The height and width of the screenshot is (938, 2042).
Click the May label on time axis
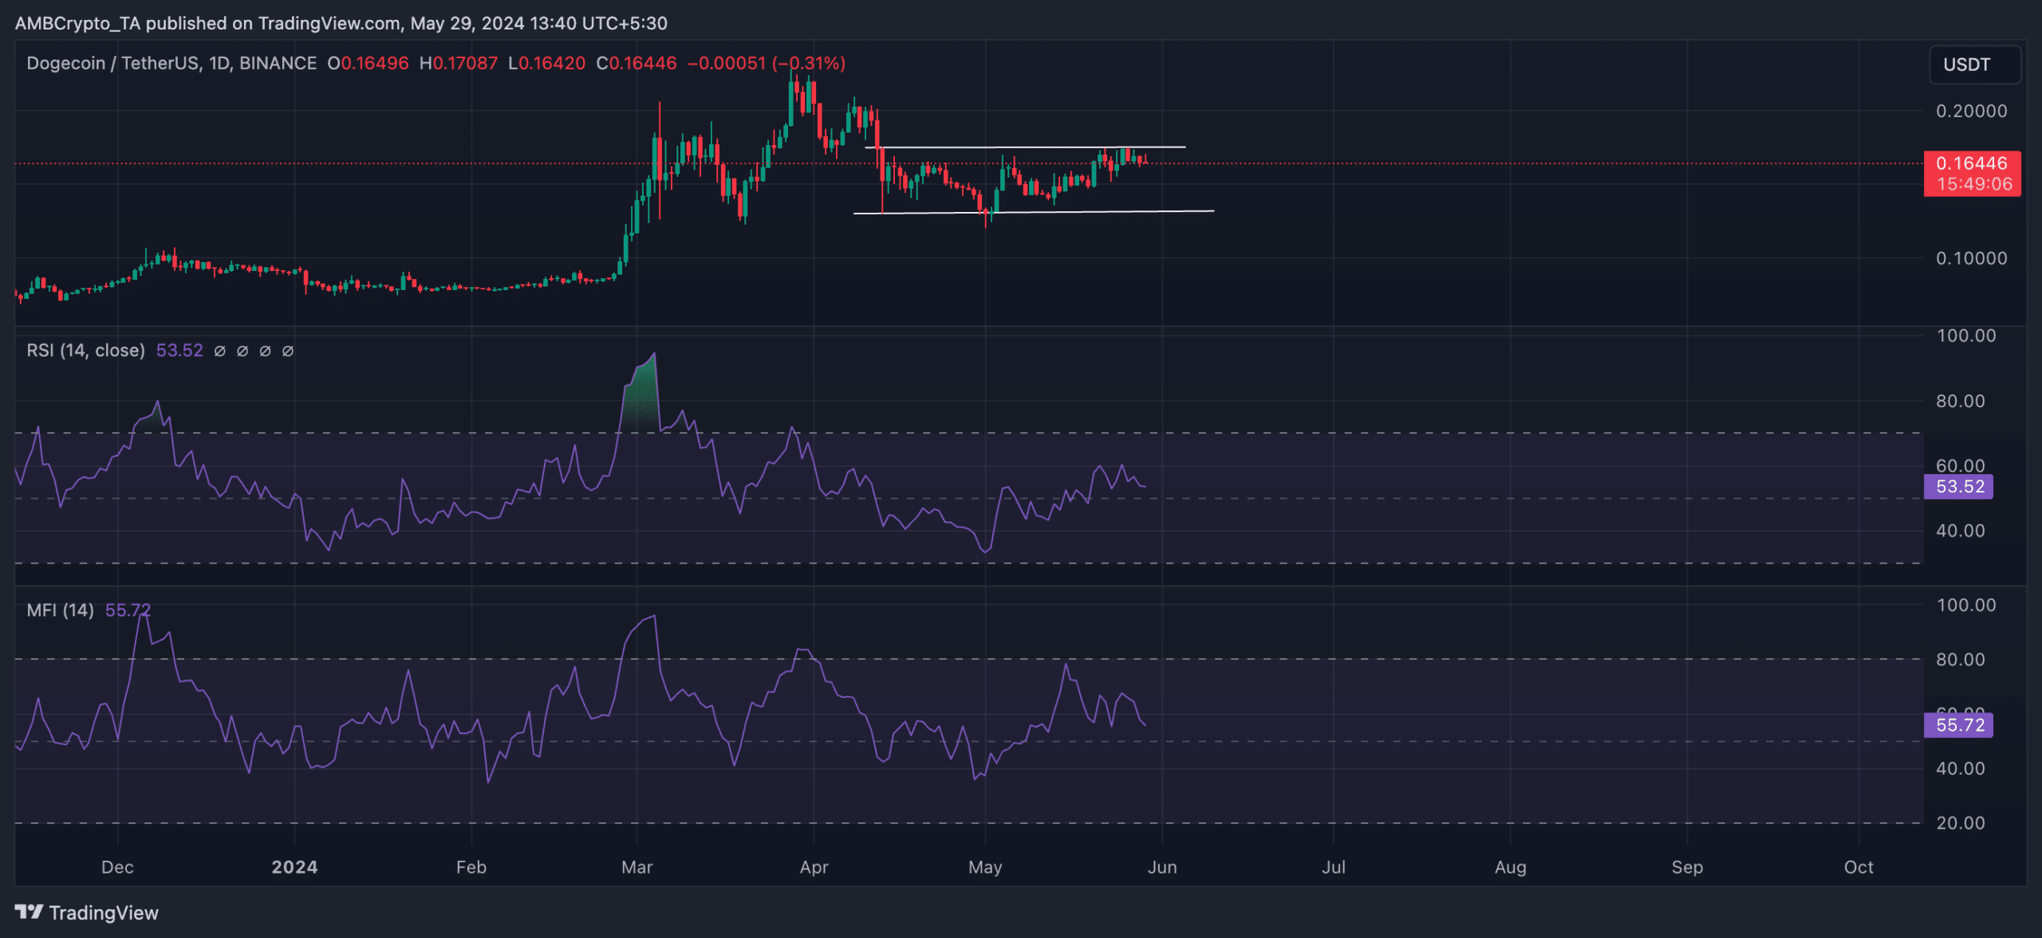coord(985,867)
